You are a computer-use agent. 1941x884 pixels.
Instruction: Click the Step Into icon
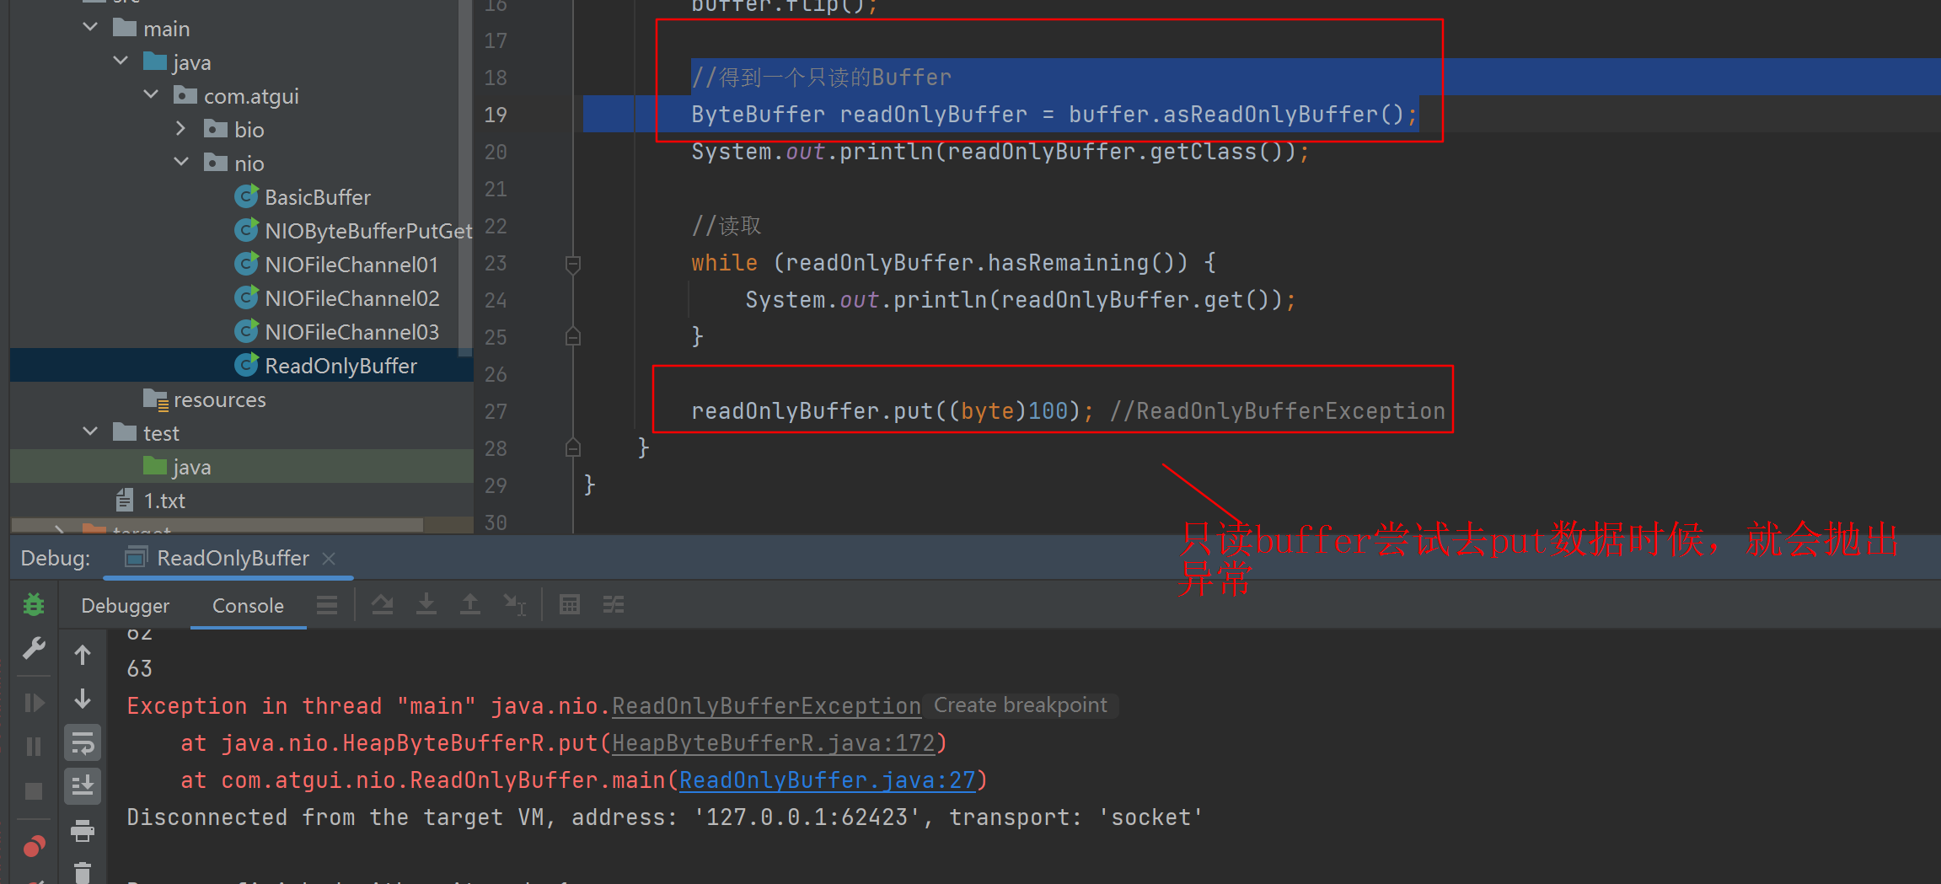point(426,604)
